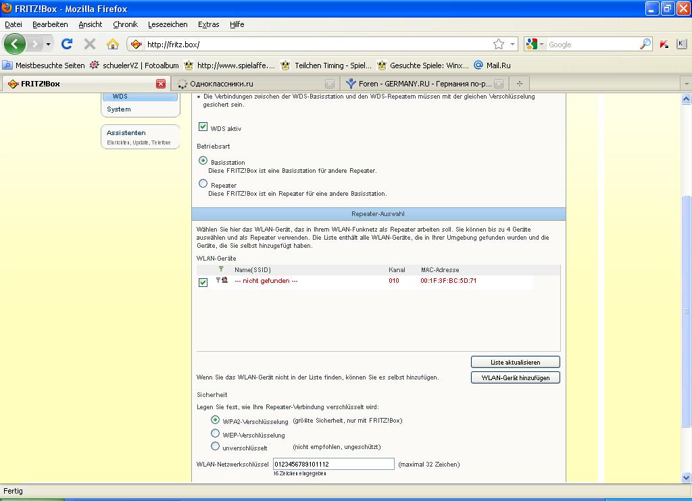Open the Extras menu

(208, 24)
